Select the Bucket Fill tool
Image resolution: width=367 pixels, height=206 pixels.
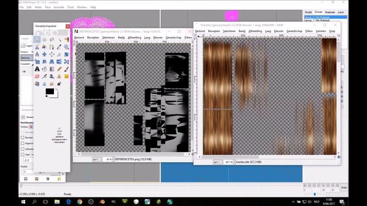[44, 69]
